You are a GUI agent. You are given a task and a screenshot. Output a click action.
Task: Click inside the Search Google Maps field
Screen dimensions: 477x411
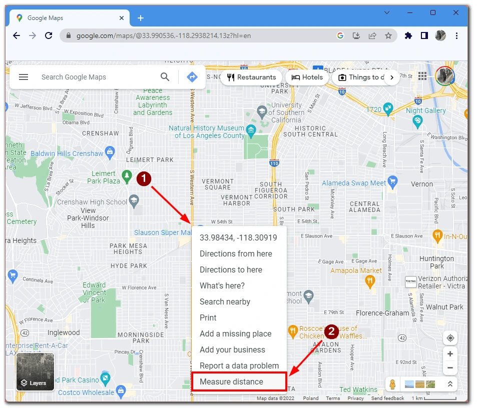(90, 77)
